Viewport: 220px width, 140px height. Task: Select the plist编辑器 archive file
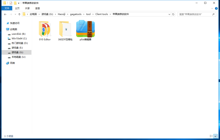(x=86, y=31)
